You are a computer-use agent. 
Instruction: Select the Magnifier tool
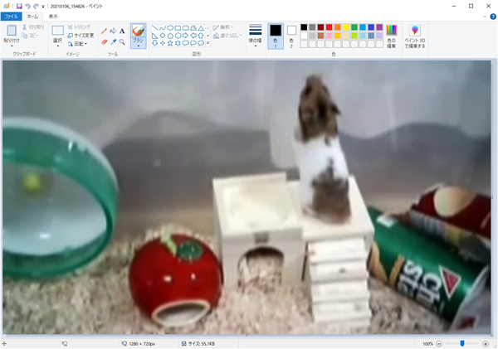(x=122, y=42)
